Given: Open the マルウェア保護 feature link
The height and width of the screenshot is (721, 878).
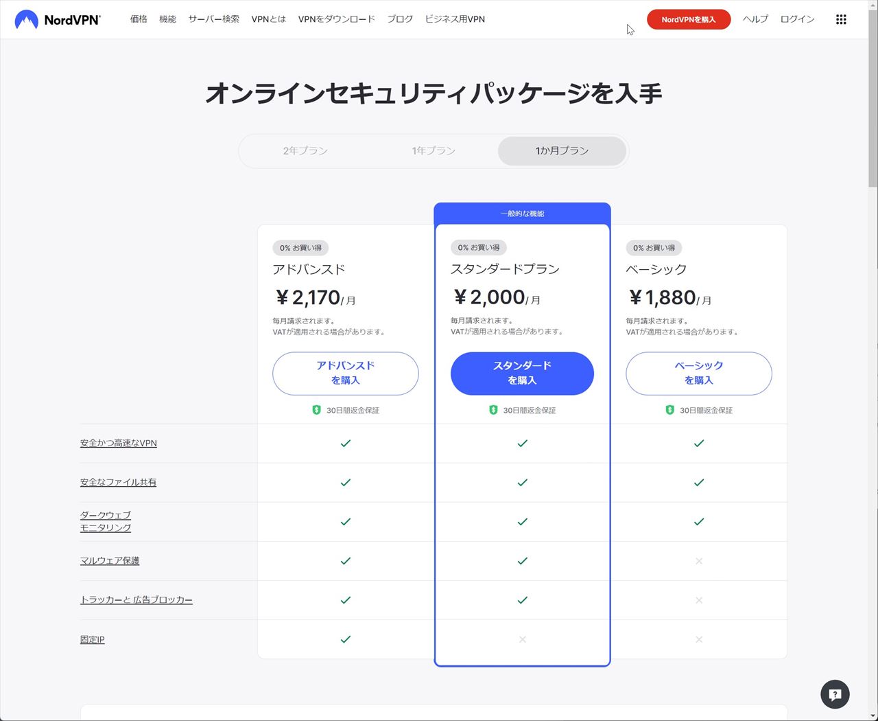Looking at the screenshot, I should click(110, 560).
